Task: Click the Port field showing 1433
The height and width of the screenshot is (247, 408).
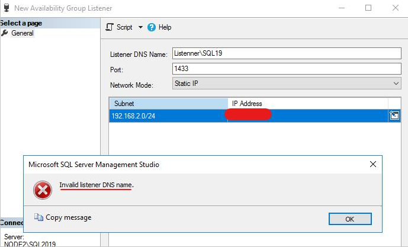Action: pyautogui.click(x=287, y=69)
